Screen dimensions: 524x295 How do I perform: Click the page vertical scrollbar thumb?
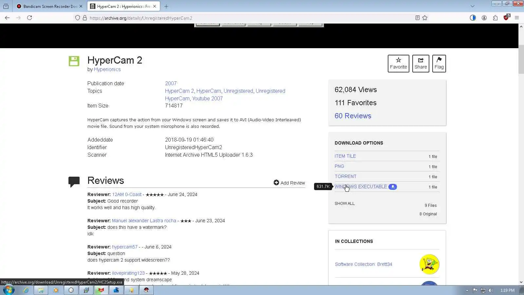coord(521,59)
